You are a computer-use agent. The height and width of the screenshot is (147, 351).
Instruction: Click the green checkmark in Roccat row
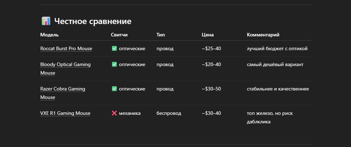(114, 48)
